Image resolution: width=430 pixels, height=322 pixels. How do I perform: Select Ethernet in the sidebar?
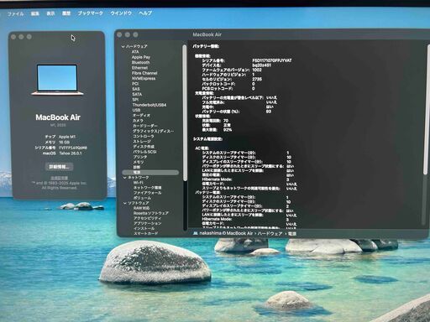[x=139, y=68]
